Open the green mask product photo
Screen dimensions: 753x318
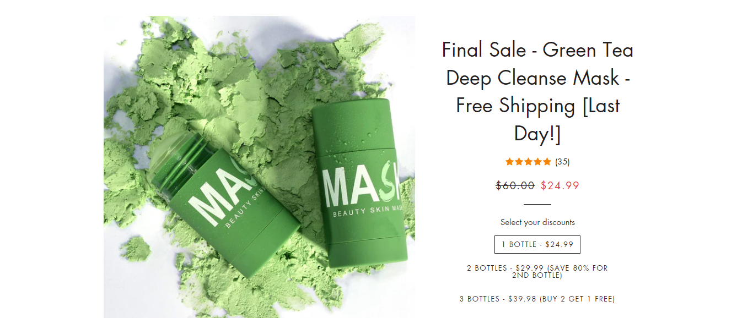[259, 167]
